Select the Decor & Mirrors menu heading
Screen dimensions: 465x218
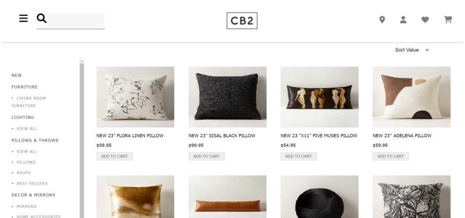point(33,195)
